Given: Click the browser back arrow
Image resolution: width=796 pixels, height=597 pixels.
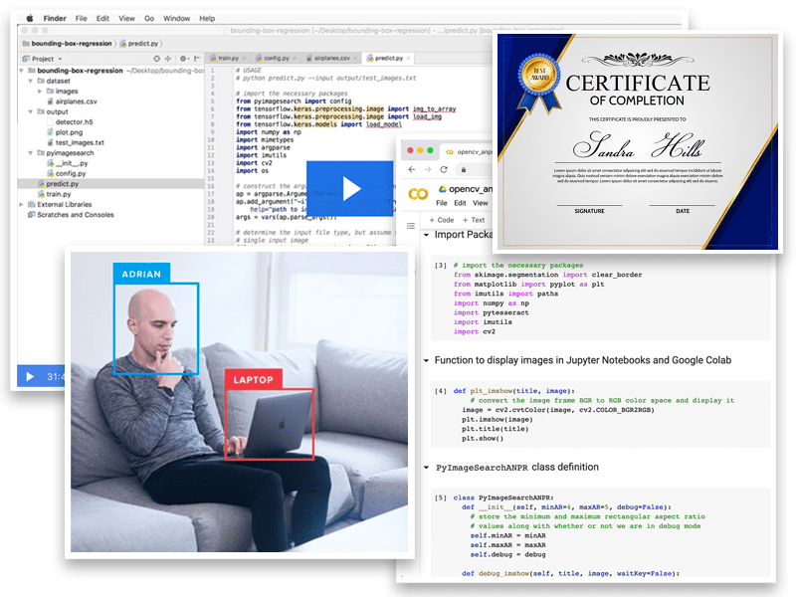Looking at the screenshot, I should coord(412,170).
